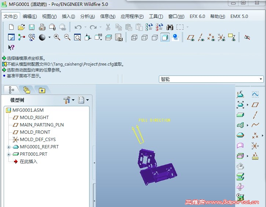The width and height of the screenshot is (266, 207).
Task: Copy the selection with the copy icon
Action: point(119,27)
